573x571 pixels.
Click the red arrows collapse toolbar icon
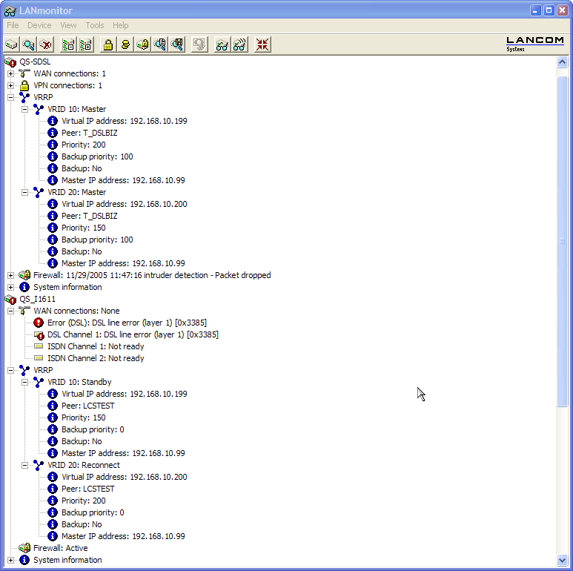click(262, 45)
